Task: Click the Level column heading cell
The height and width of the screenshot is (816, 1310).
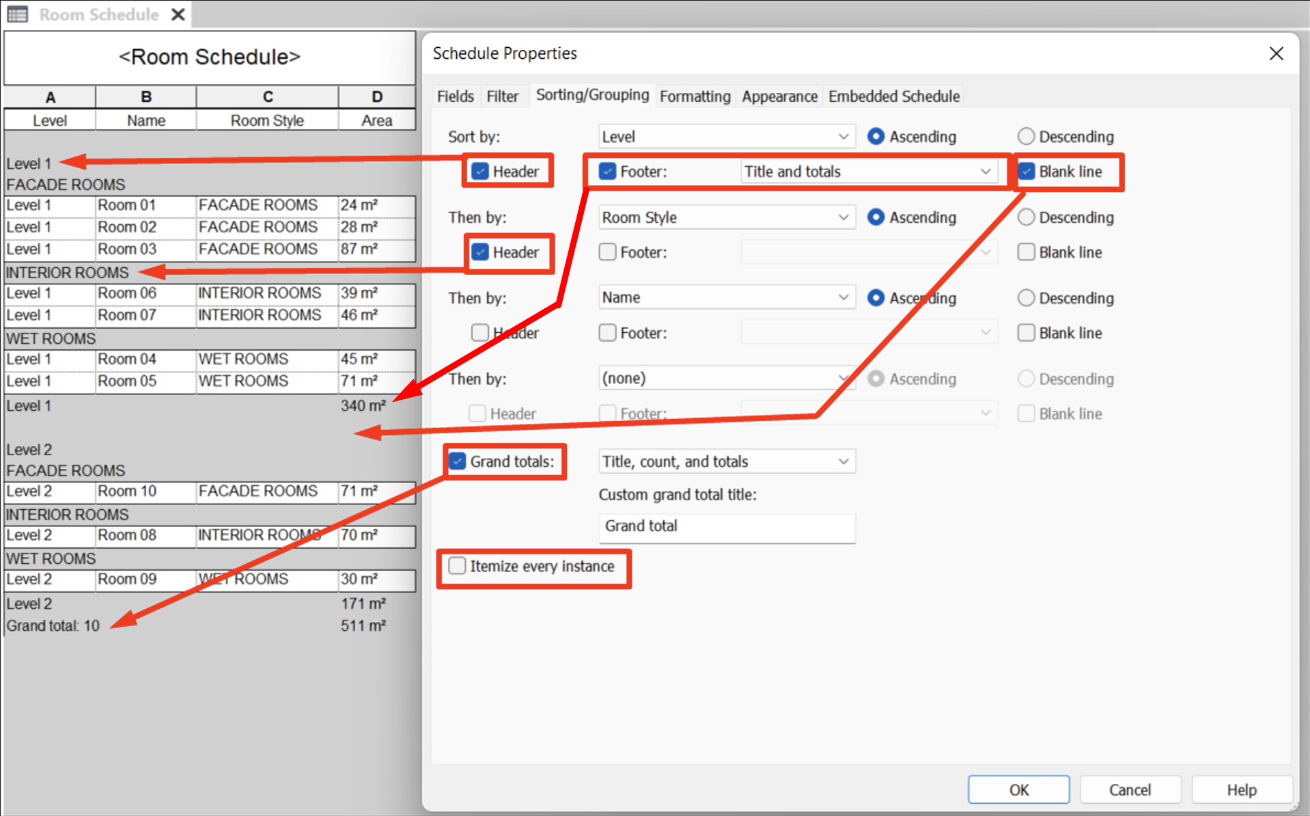Action: click(50, 121)
